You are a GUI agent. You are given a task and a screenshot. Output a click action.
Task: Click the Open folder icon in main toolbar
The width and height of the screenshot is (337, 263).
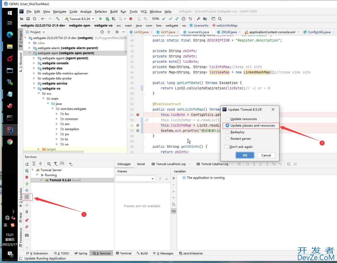coord(21,19)
